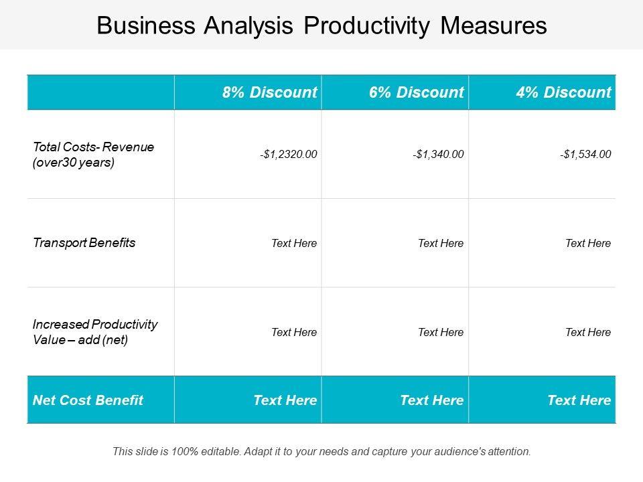Select Increased Productivity text under 8% Discount

[294, 332]
